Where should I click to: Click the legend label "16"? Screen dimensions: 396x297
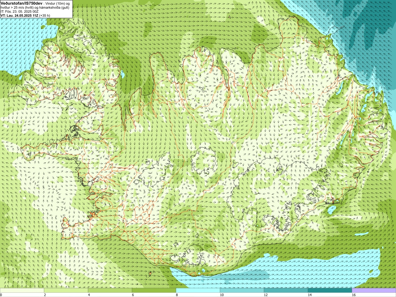tap(354, 295)
